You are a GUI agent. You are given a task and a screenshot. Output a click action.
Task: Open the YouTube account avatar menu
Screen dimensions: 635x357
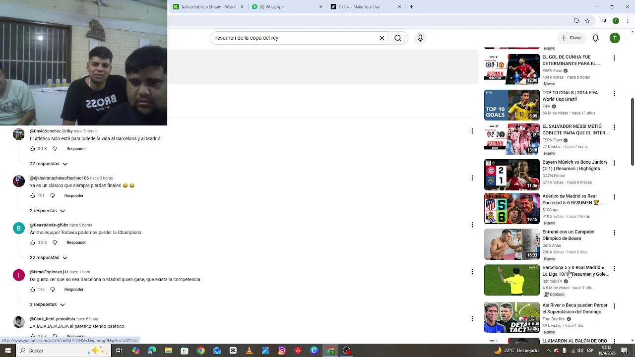pos(615,38)
